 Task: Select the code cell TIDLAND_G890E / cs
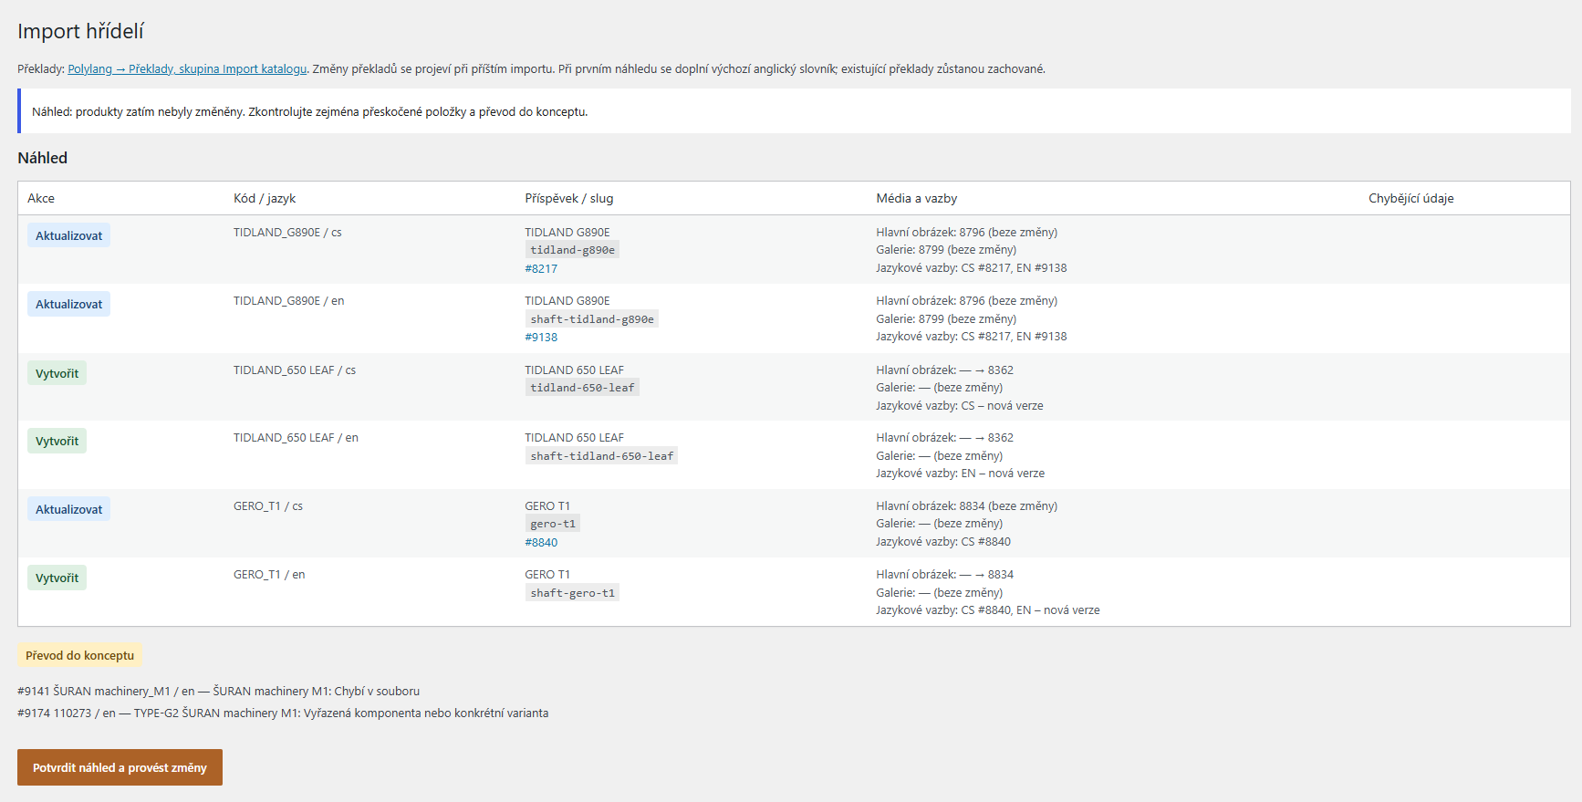(287, 233)
